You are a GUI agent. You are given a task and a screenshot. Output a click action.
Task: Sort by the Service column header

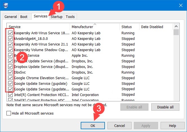pyautogui.click(x=39, y=27)
